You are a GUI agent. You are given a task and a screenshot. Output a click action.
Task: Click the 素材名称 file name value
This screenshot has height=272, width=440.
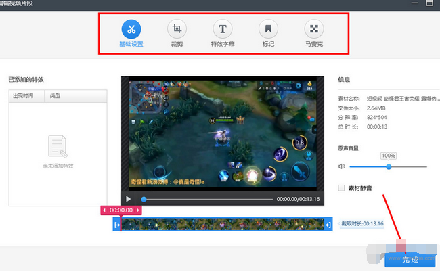403,99
